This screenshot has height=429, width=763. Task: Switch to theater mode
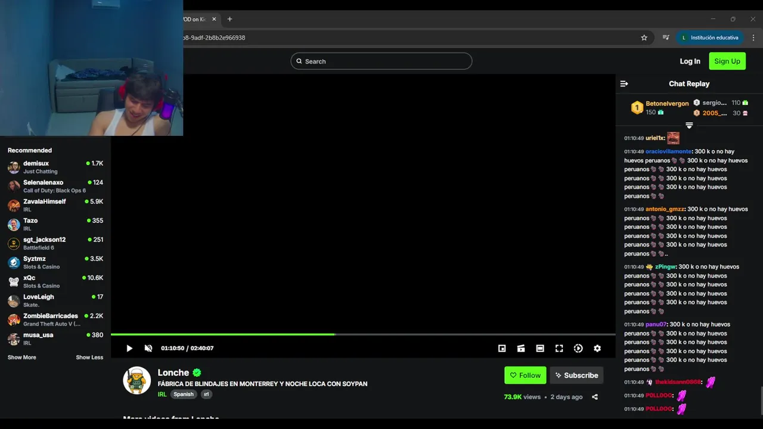point(540,349)
